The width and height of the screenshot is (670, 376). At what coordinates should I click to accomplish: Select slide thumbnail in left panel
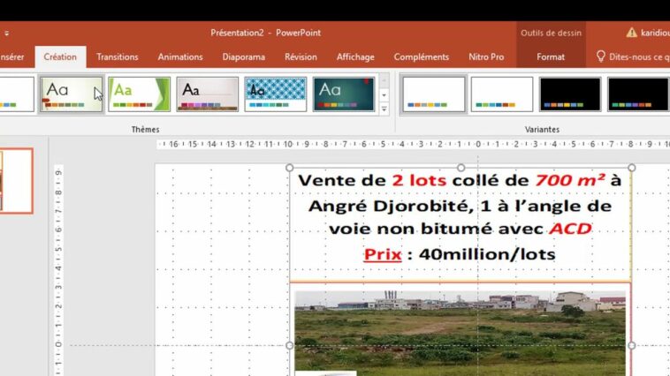point(16,181)
